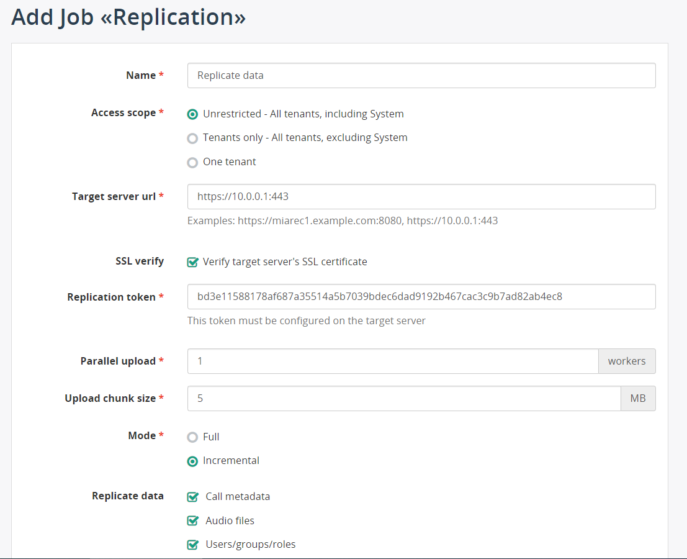
Task: Click the 'Replicate data' field label
Action: 127,496
